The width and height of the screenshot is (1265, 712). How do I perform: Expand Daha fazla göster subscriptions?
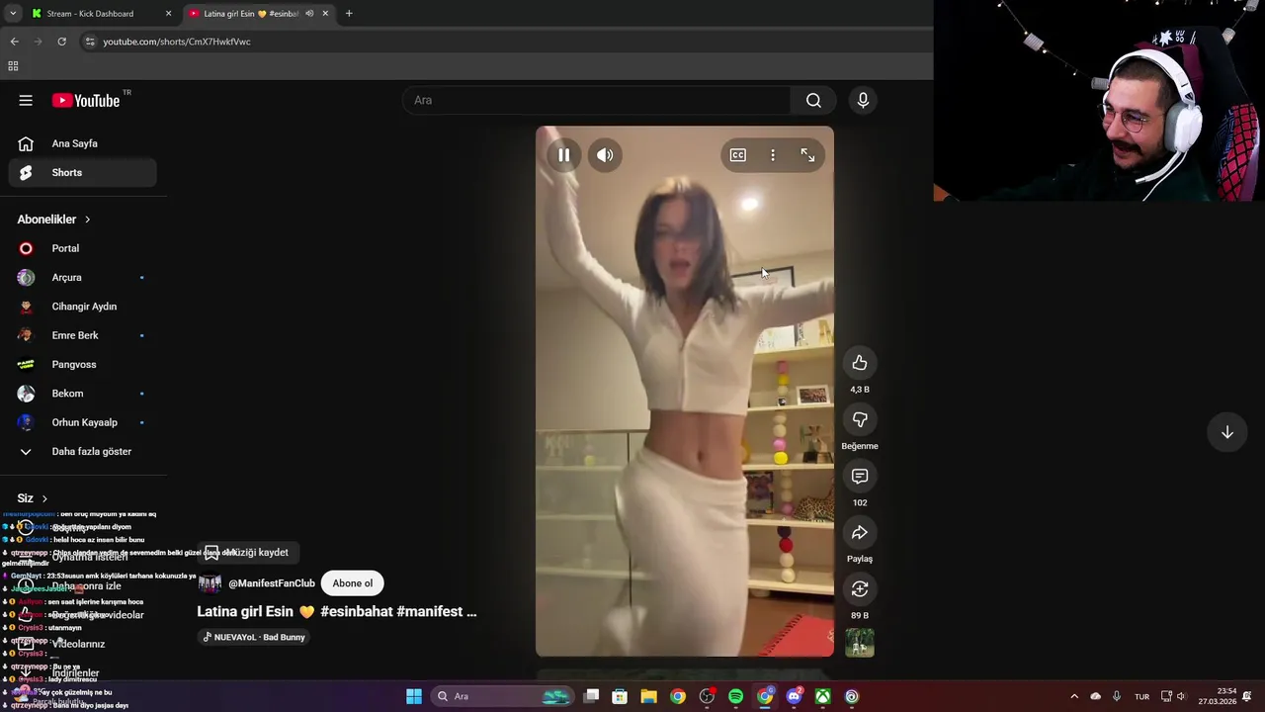coord(84,451)
